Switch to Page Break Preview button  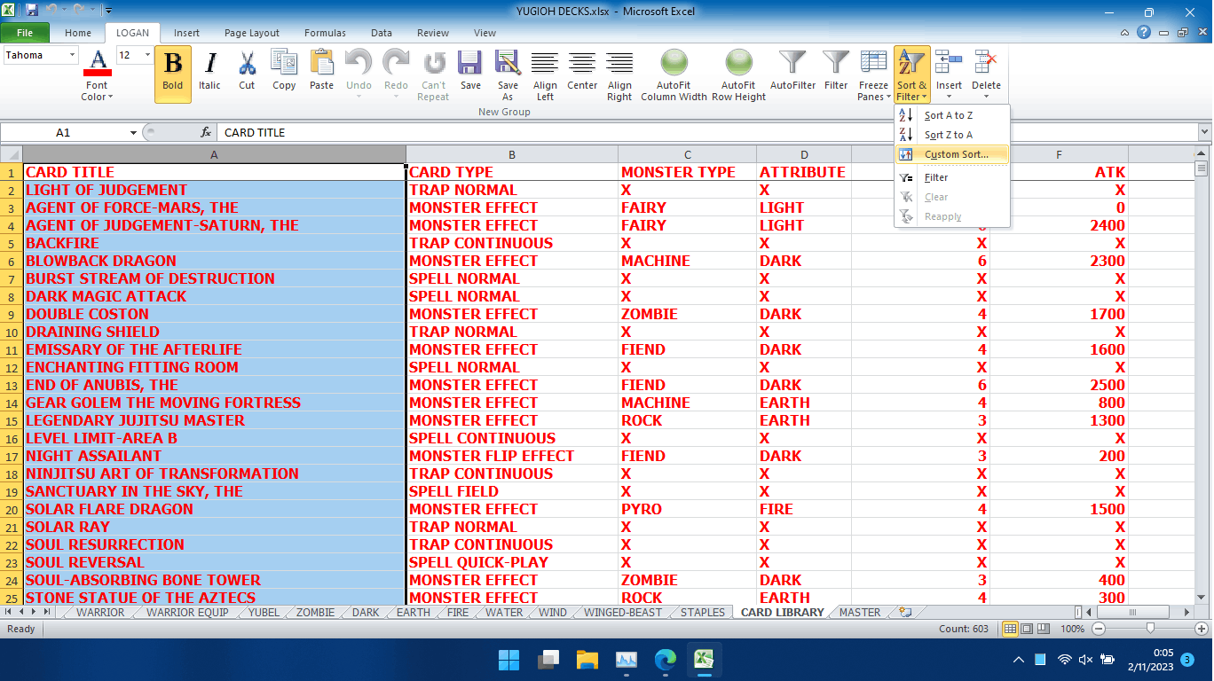tap(1044, 629)
